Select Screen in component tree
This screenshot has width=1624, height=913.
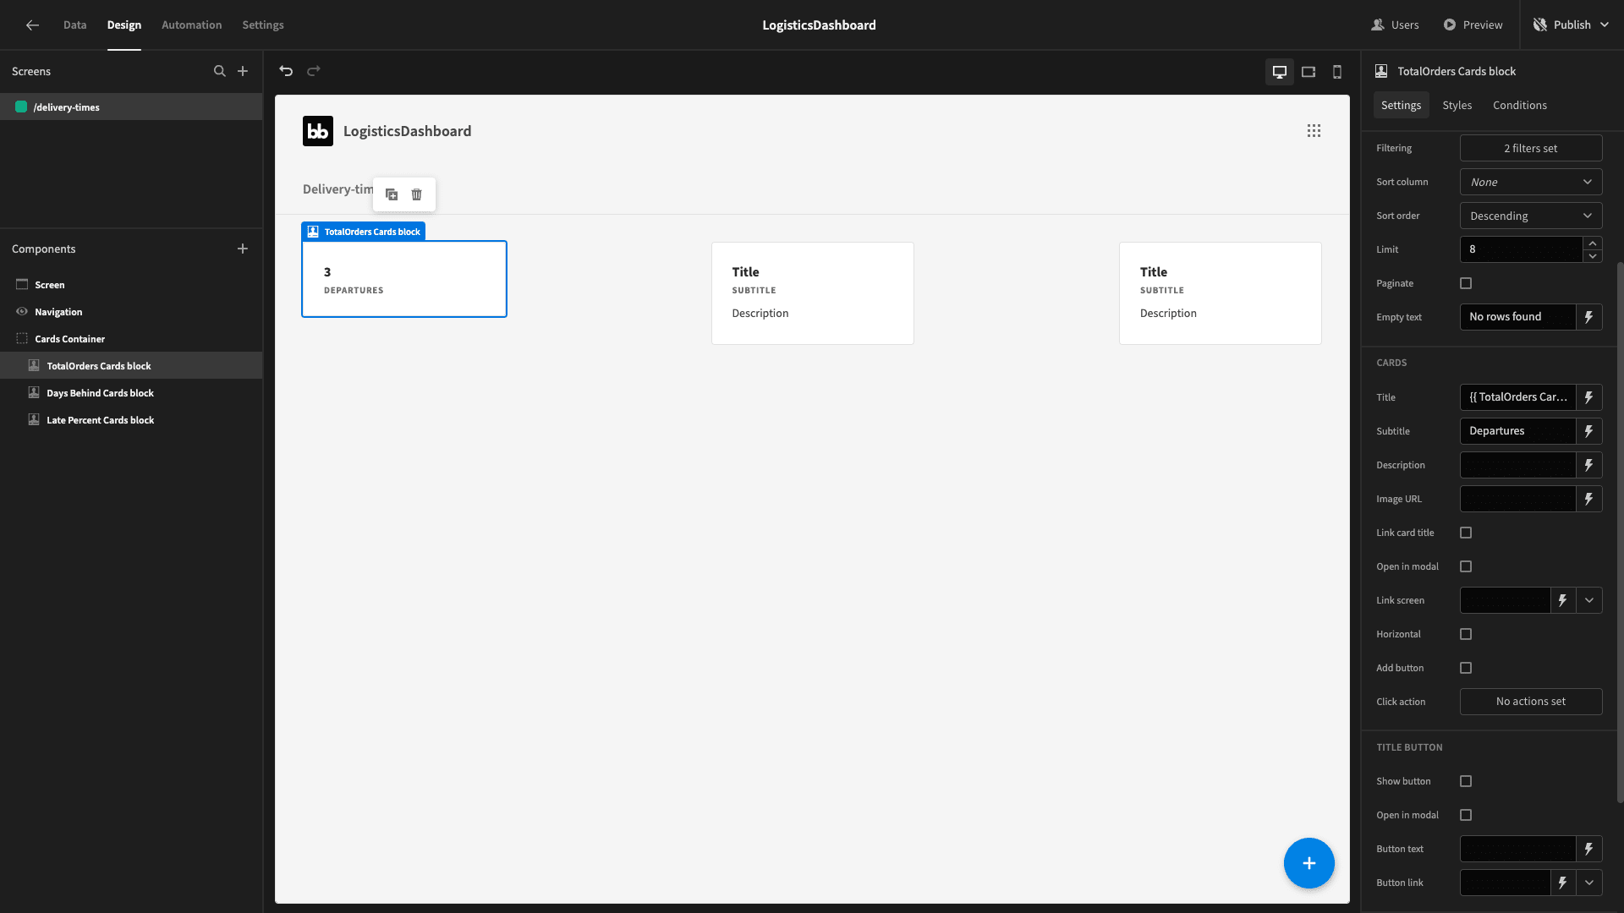pos(131,285)
